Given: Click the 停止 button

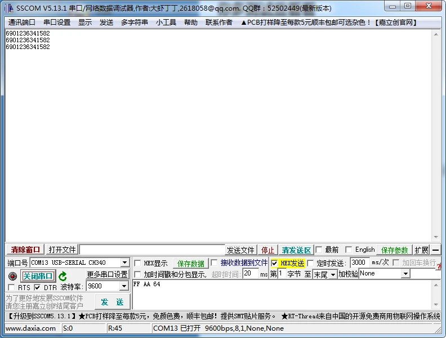Looking at the screenshot, I should pyautogui.click(x=267, y=250).
